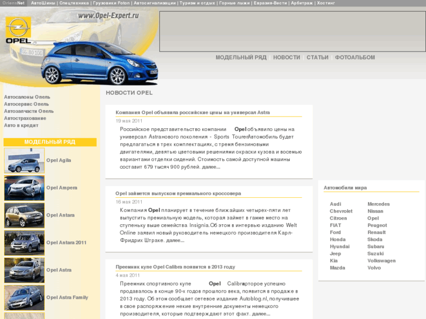Select the Opel Antara car thumbnail

click(x=24, y=215)
